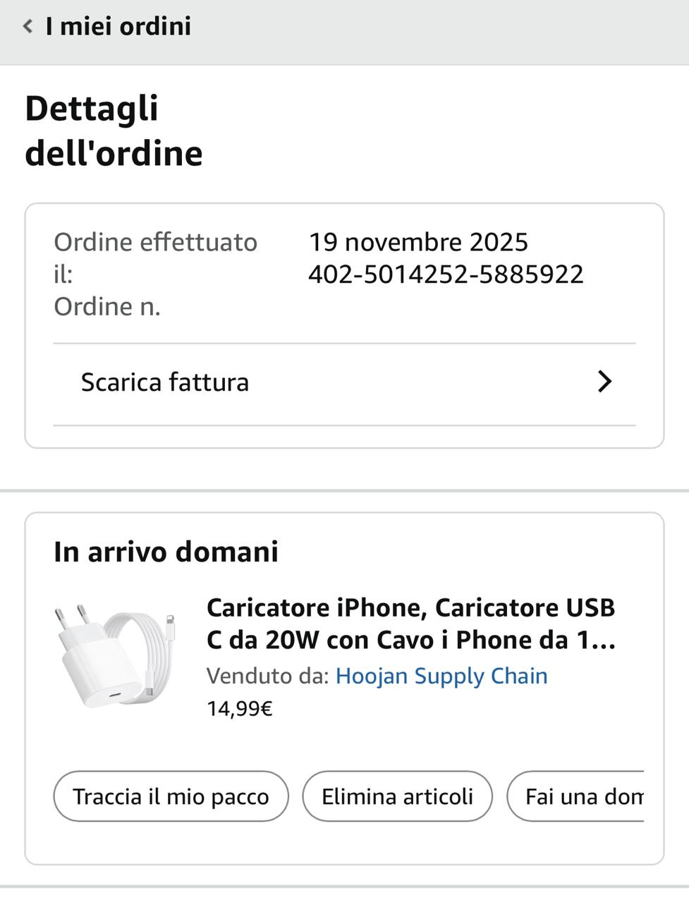Click the 14,99€ price text
The width and height of the screenshot is (689, 903).
point(239,708)
